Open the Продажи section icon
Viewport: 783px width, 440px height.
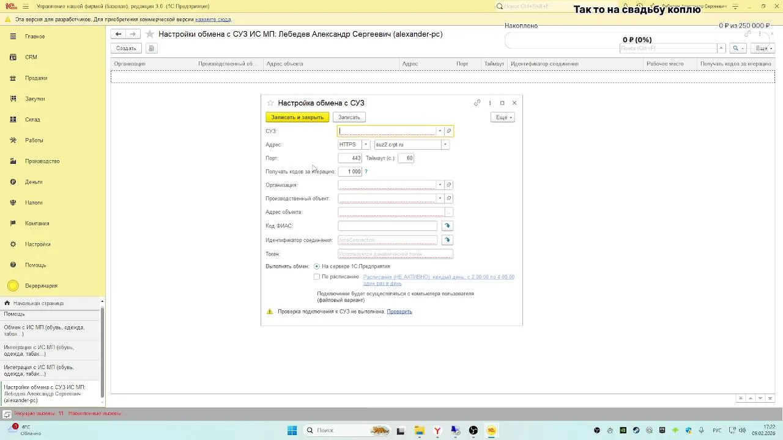[13, 78]
